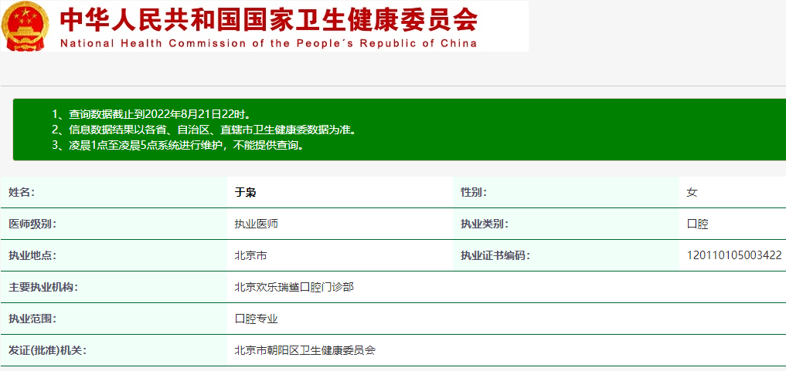The height and width of the screenshot is (371, 786).
Task: Click the 主要执业机构 field label
Action: coord(43,288)
